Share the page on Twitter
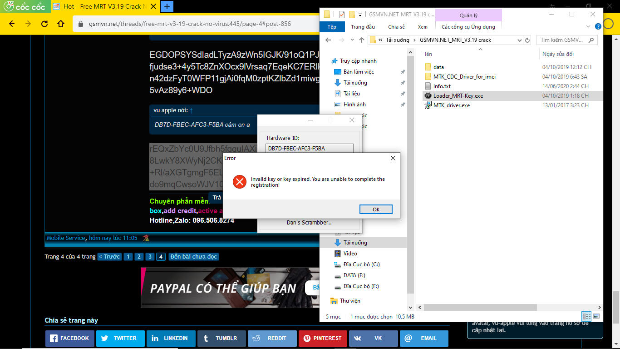This screenshot has width=620, height=349. (121, 339)
